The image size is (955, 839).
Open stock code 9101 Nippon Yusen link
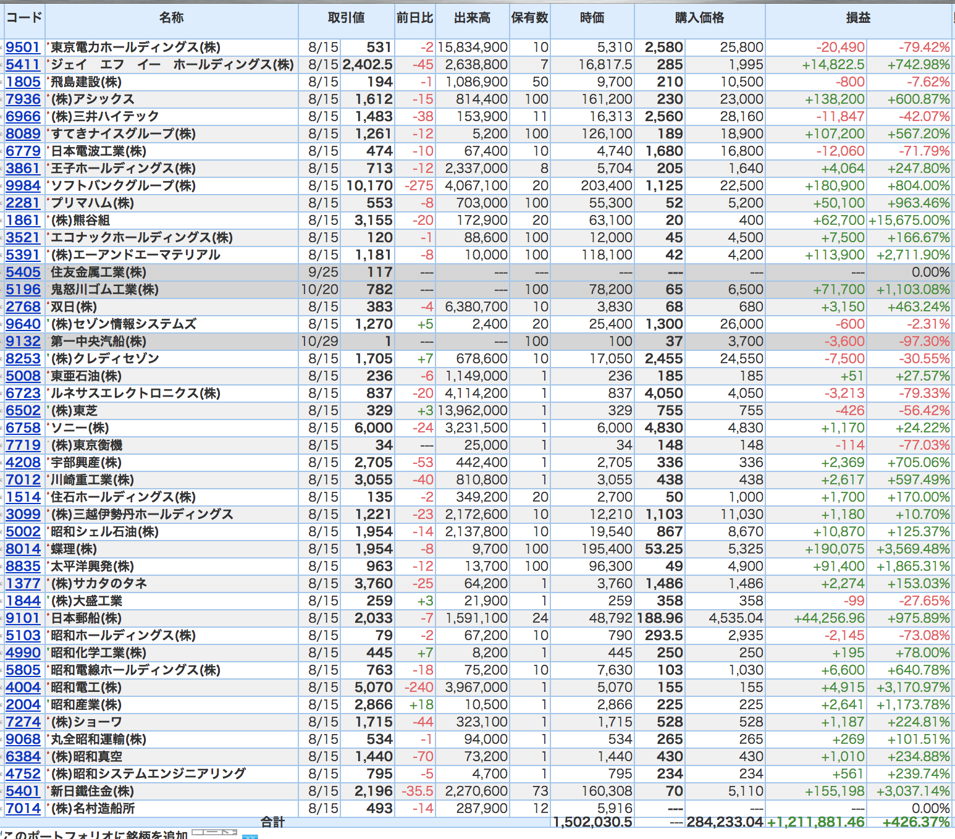23,618
